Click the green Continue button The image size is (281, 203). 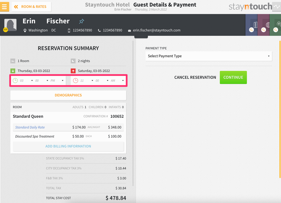233,77
